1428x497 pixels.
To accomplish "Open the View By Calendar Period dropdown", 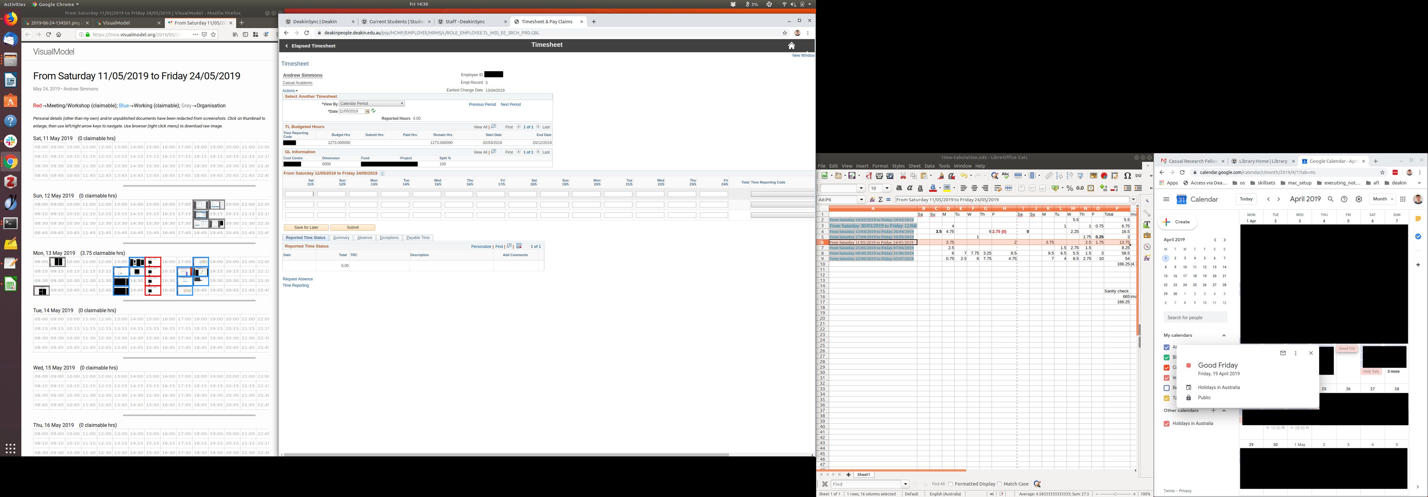I will point(371,104).
